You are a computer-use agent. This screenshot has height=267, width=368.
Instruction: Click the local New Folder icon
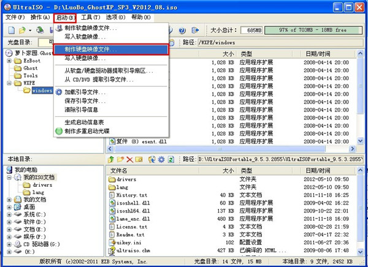pos(120,159)
